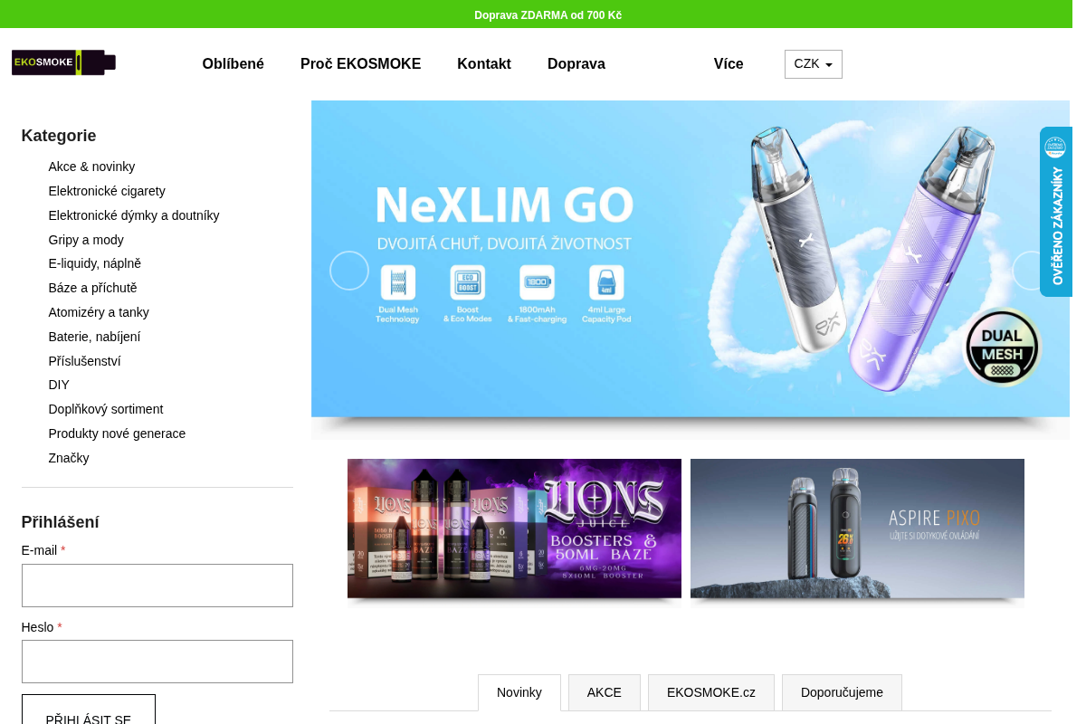The width and height of the screenshot is (1086, 724).
Task: Open the Baterie, nabíjení category
Action: coord(94,337)
